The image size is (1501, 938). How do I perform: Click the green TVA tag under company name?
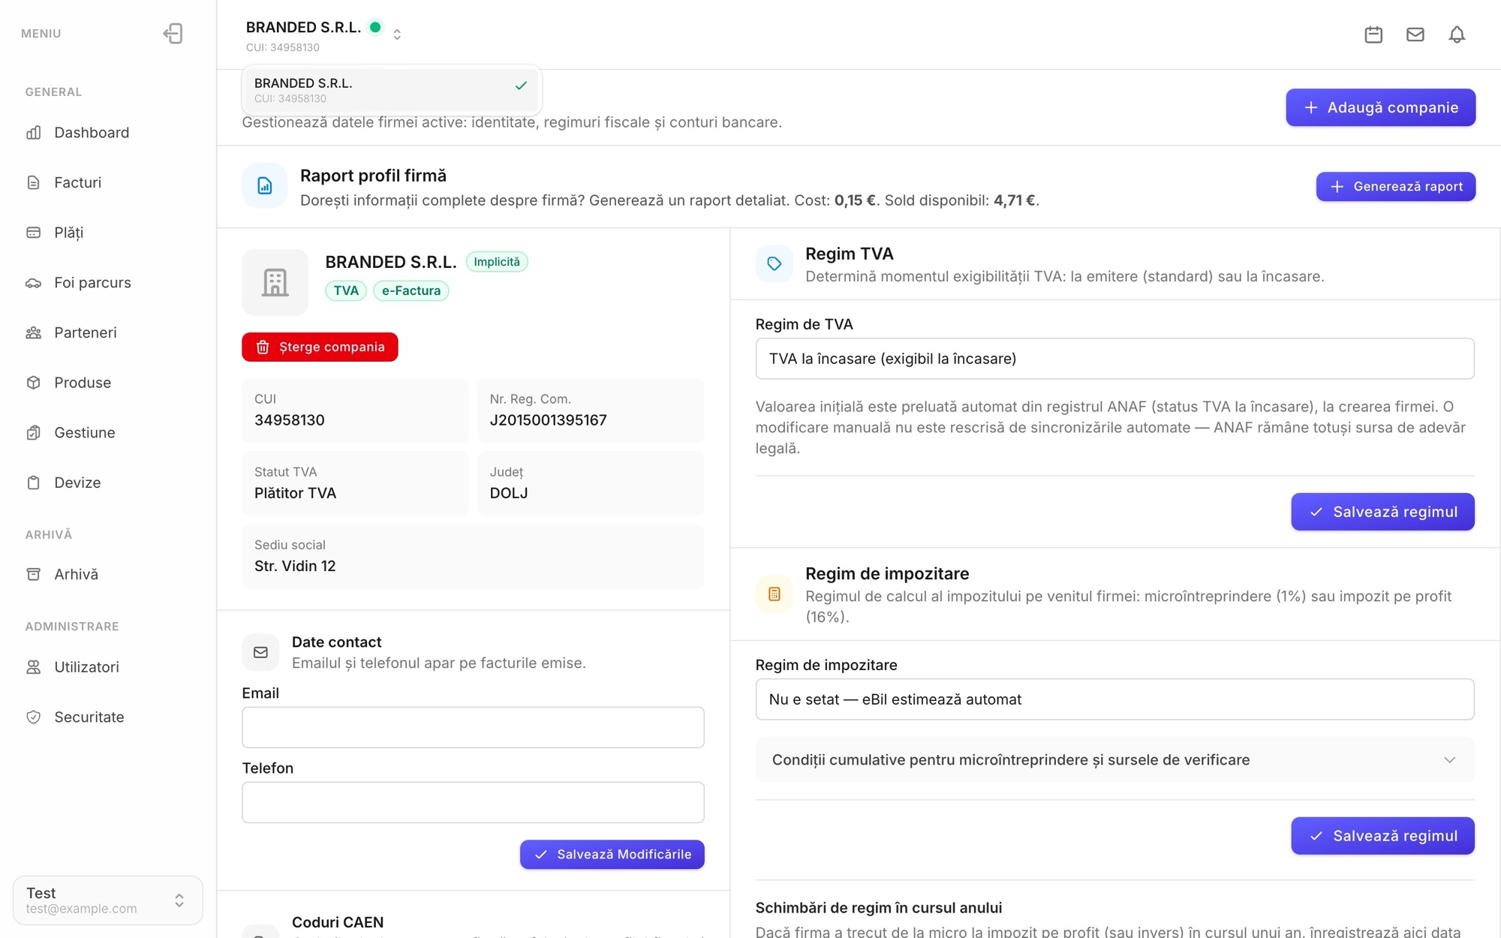pos(346,291)
